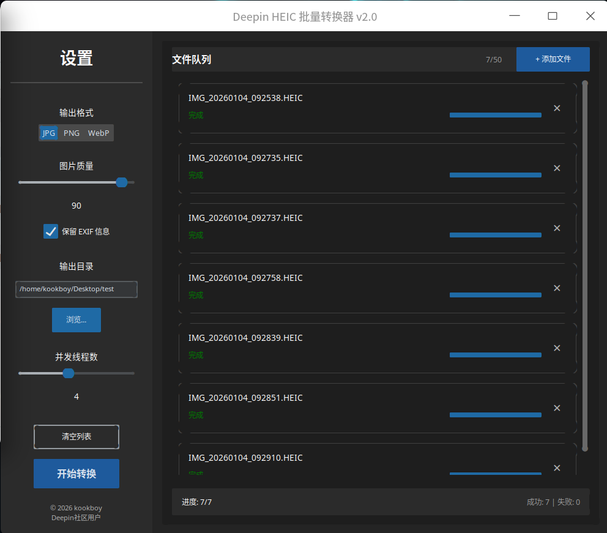
Task: Click 完成 status of IMG_20260104_092735.HEIC
Action: coord(196,176)
